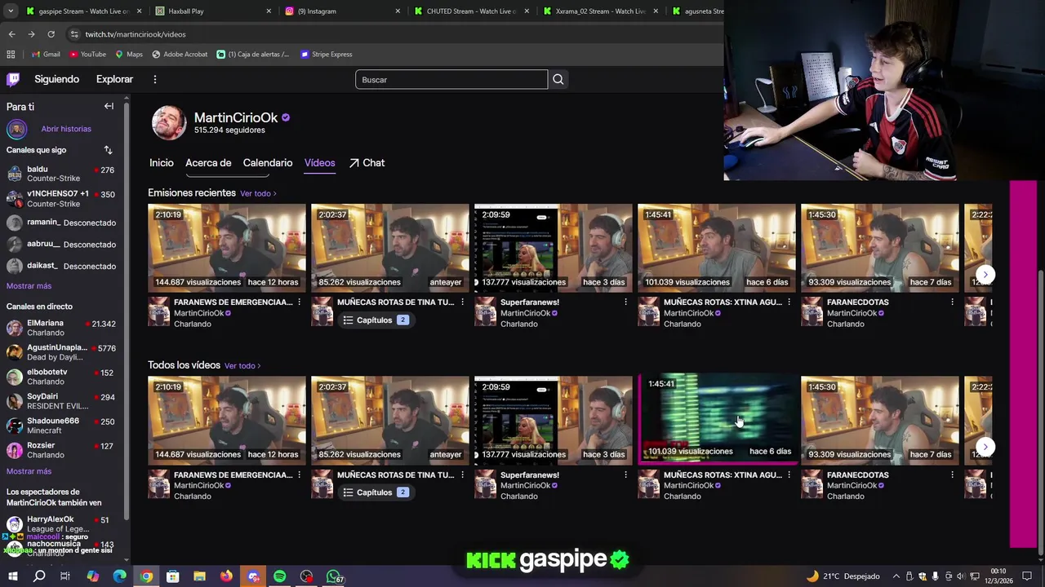Sort followed channels with the arrows icon
Viewport: 1045px width, 587px height.
coord(108,150)
